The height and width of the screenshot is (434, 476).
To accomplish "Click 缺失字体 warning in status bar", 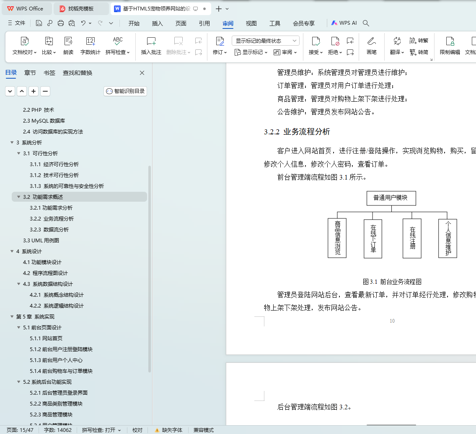I will [x=169, y=430].
